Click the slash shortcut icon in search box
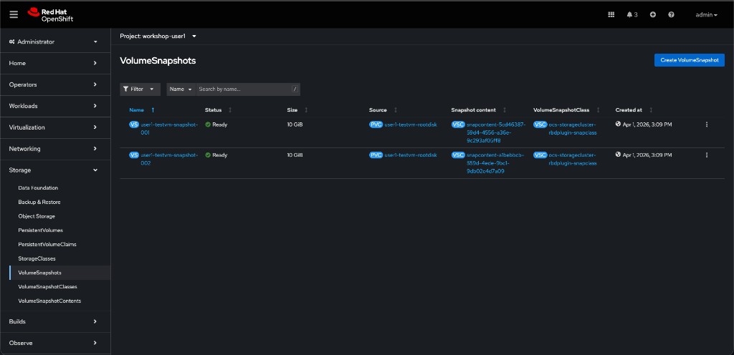Viewport: 734px width, 355px height. 295,89
